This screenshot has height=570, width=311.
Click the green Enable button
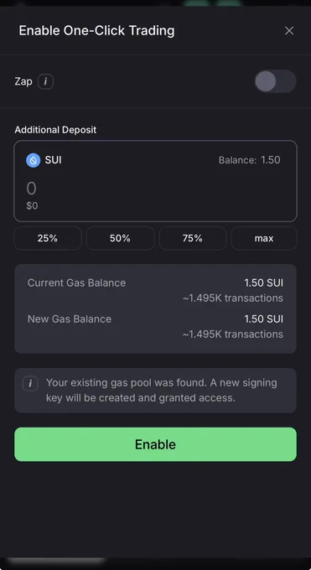[155, 444]
